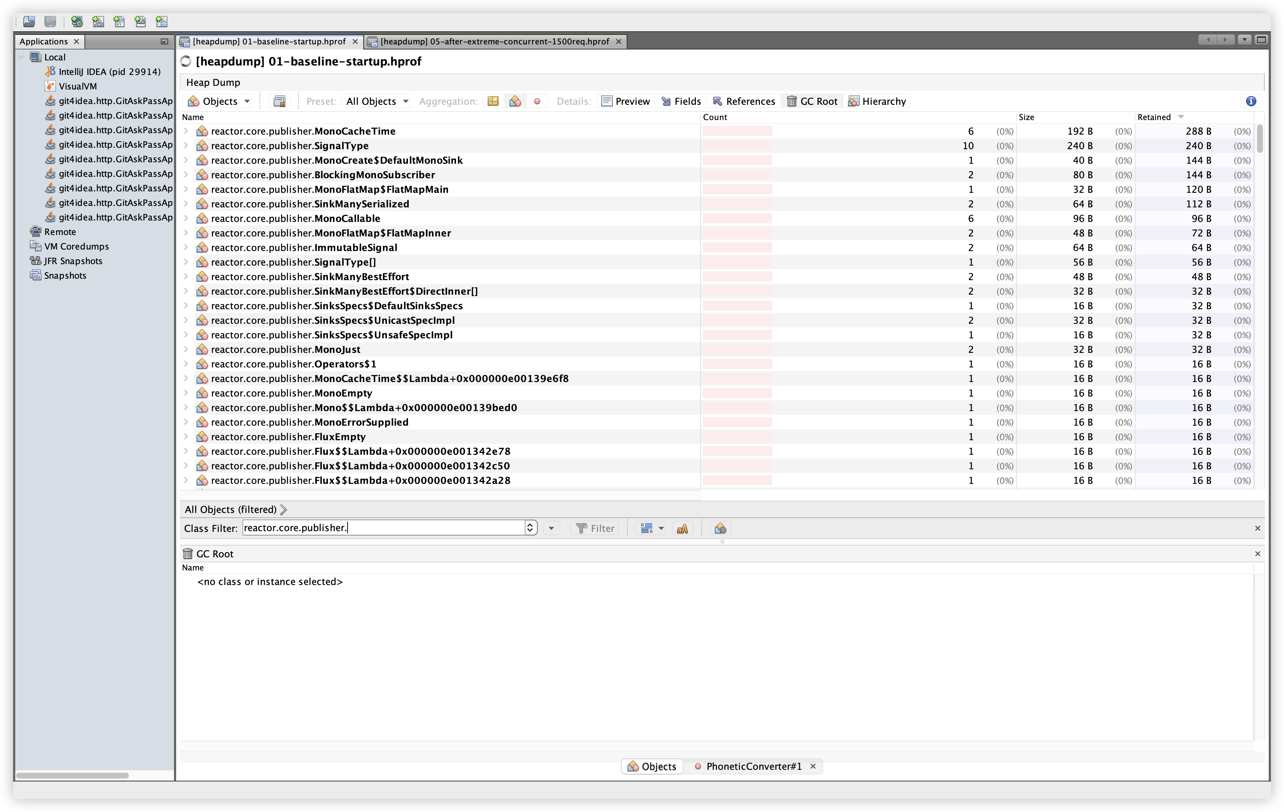1284x812 pixels.
Task: Toggle the GC Root details view
Action: 812,101
